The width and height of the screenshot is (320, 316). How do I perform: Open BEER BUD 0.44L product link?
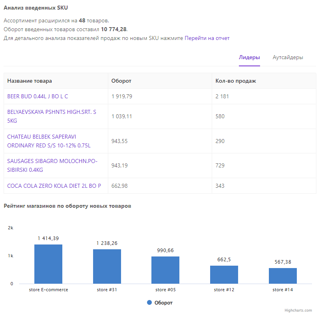(x=38, y=96)
